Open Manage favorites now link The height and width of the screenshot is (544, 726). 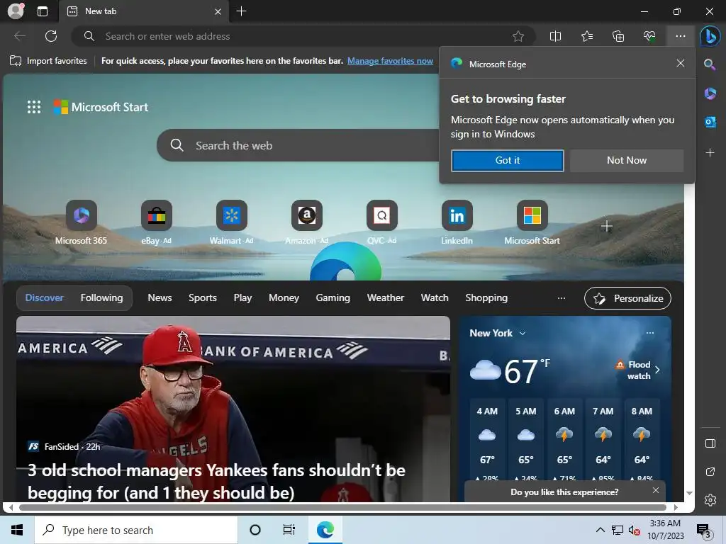[x=390, y=61]
